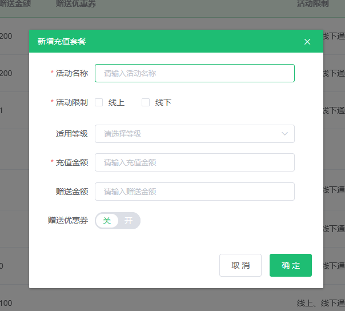Click the 活动名称 field label
The height and width of the screenshot is (311, 345).
[x=71, y=73]
